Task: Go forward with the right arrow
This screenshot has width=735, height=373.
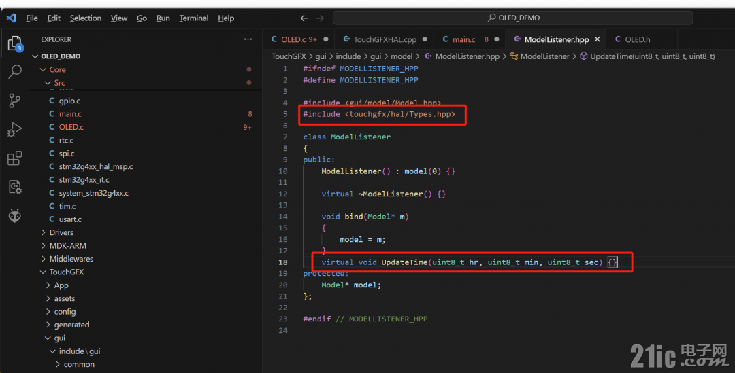Action: 320,18
